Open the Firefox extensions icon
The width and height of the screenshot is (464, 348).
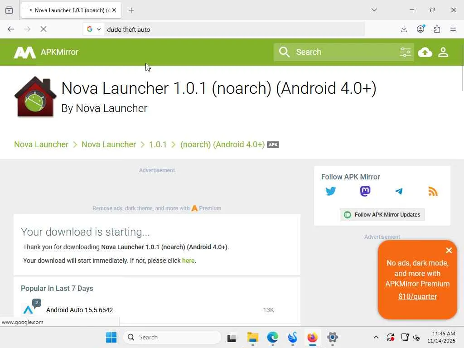pos(437,29)
